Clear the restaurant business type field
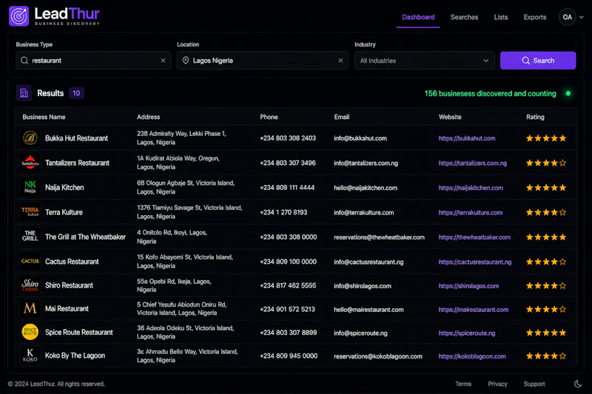 point(163,61)
